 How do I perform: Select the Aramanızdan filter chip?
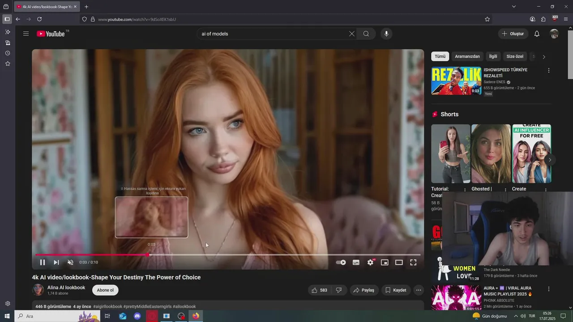467,56
